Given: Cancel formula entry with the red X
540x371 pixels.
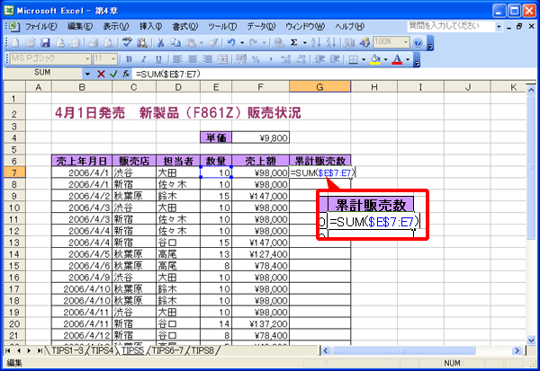Looking at the screenshot, I should tap(101, 74).
